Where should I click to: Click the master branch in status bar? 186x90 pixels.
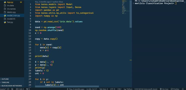point(3,89)
